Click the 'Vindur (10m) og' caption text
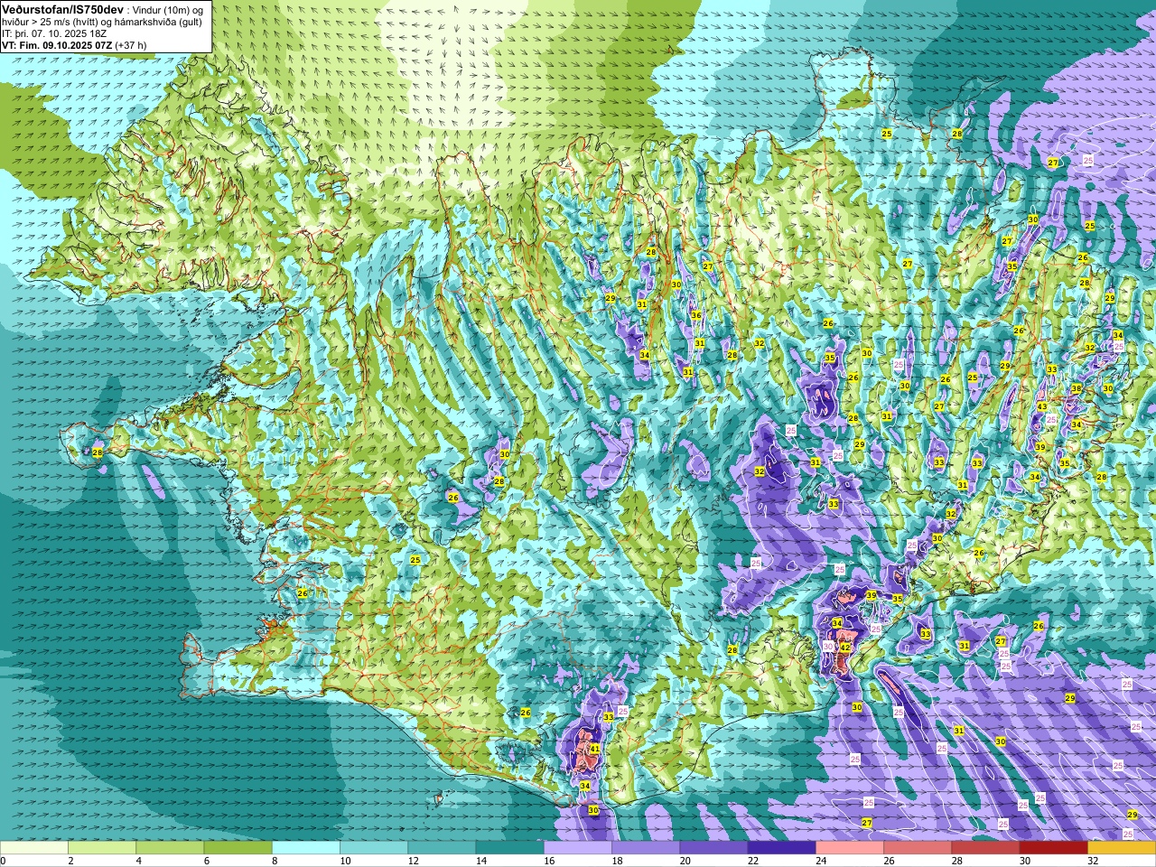 (168, 9)
